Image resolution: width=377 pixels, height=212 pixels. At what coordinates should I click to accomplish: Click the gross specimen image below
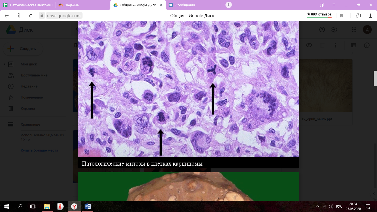(188, 187)
